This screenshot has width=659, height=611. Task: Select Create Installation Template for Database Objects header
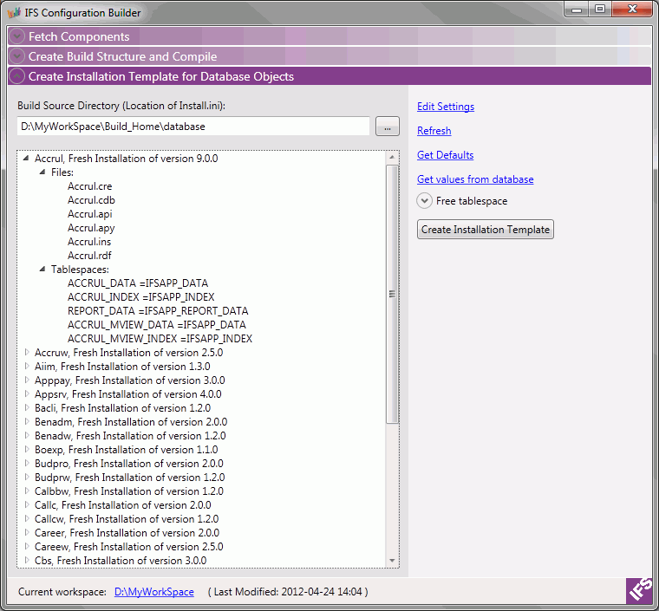click(x=329, y=76)
